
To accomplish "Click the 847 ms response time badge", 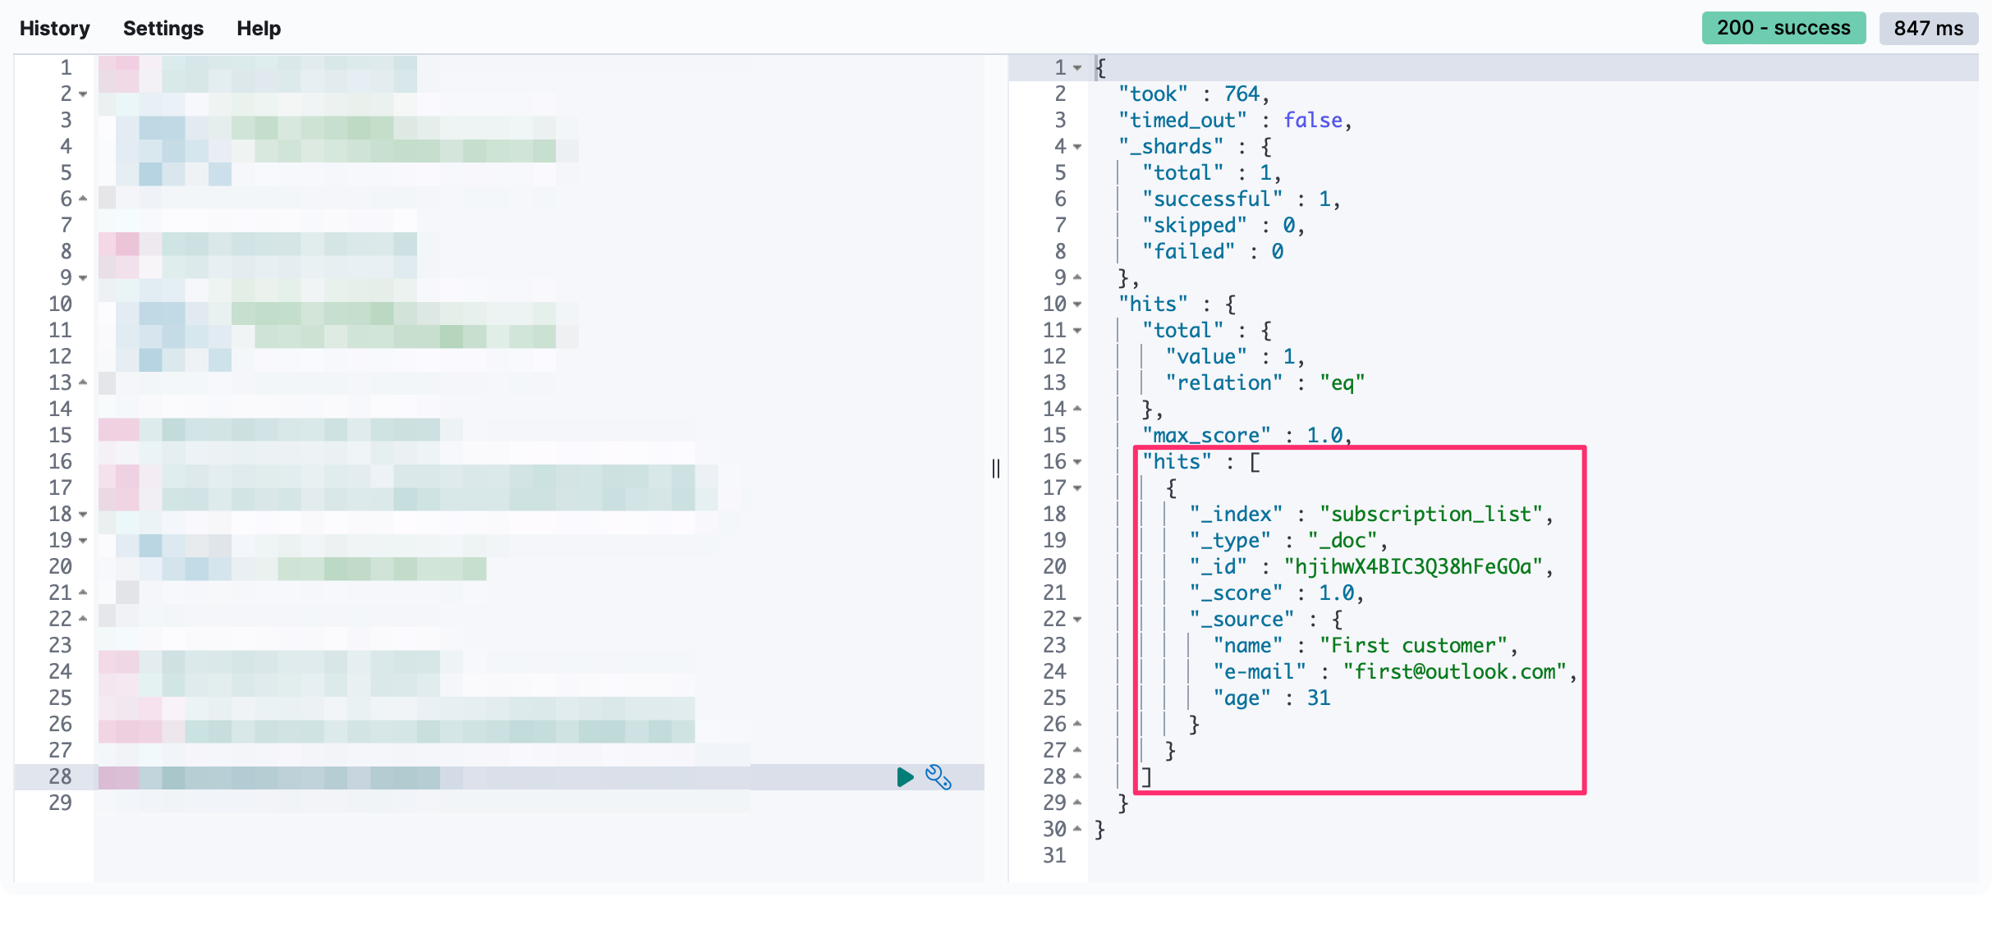I will pos(1928,28).
